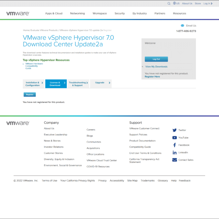219x219 pixels.
Task: Click the Email Us envelope icon
Action: 182,25
